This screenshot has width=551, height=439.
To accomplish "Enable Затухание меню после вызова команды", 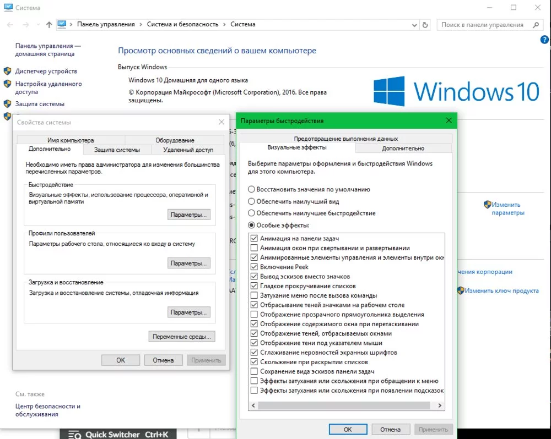I will coord(254,295).
